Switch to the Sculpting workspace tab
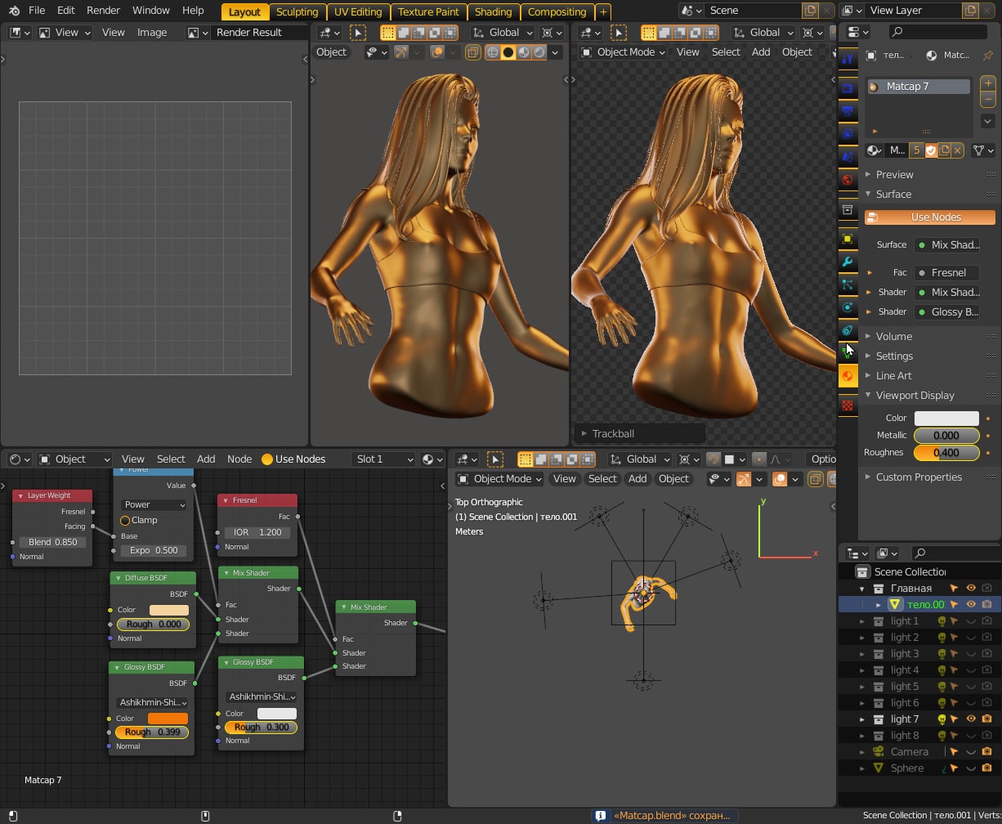Viewport: 1002px width, 824px height. [297, 11]
